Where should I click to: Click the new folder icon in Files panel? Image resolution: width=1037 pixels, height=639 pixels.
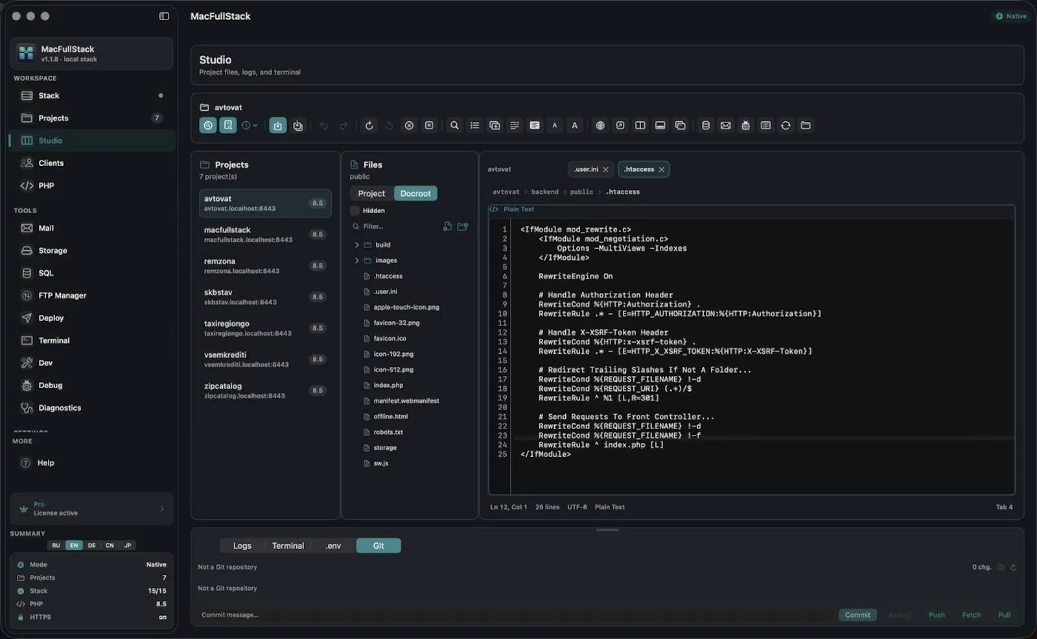pyautogui.click(x=463, y=226)
